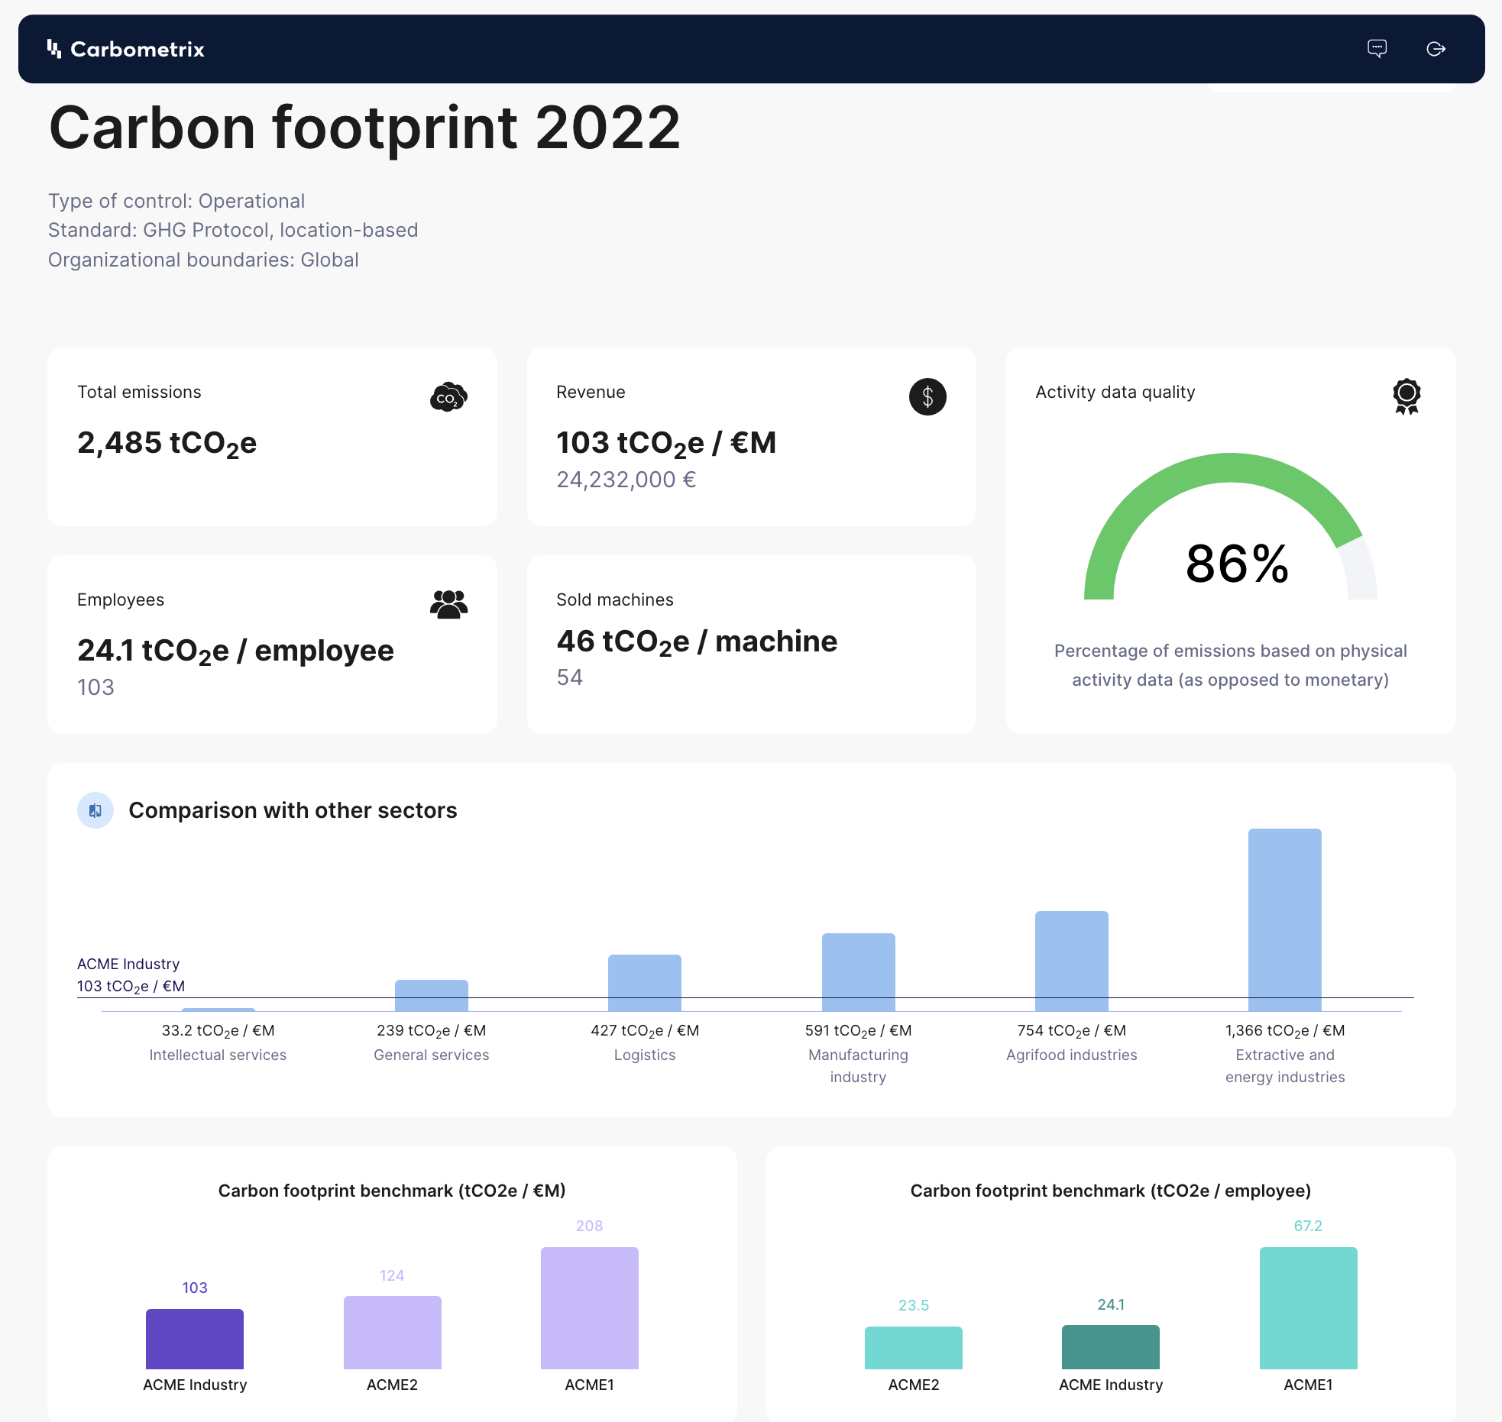The image size is (1502, 1422).
Task: Click the Standard: GHG Protocol, location-based text
Action: point(233,230)
